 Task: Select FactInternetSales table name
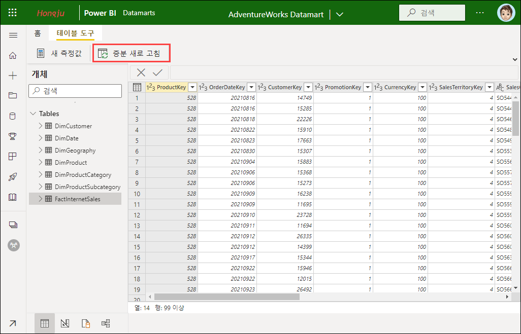pos(77,199)
